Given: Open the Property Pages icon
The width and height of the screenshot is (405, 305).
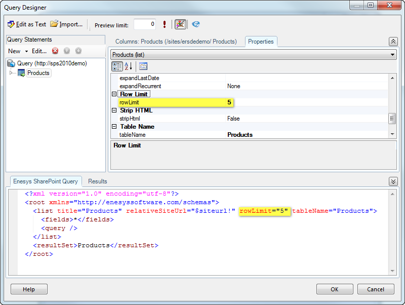Looking at the screenshot, I should pos(143,66).
